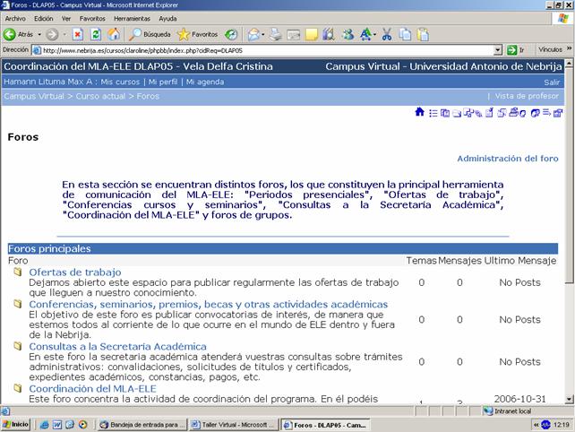Screen dimensions: 575x432
Task: Click the copy pages icon
Action: pos(405,35)
